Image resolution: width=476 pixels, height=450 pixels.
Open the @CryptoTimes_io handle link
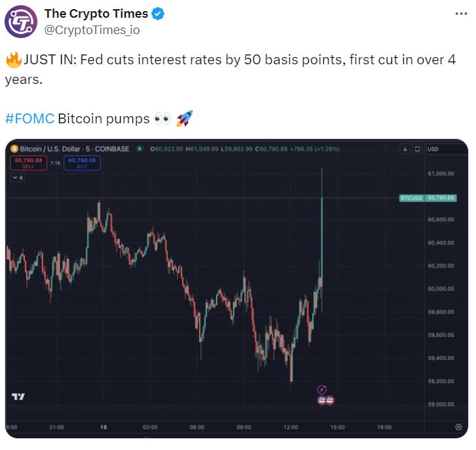[92, 30]
